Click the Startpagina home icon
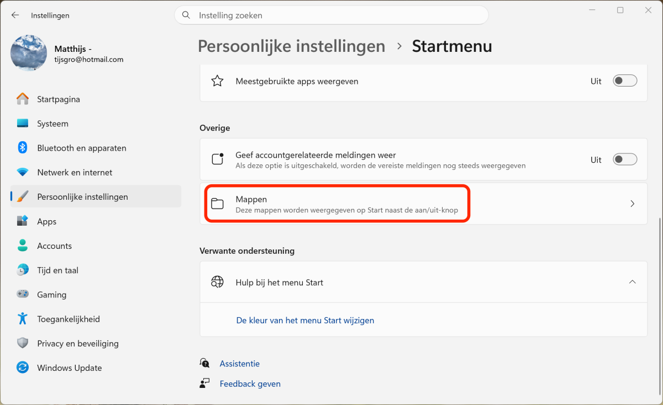 point(23,99)
